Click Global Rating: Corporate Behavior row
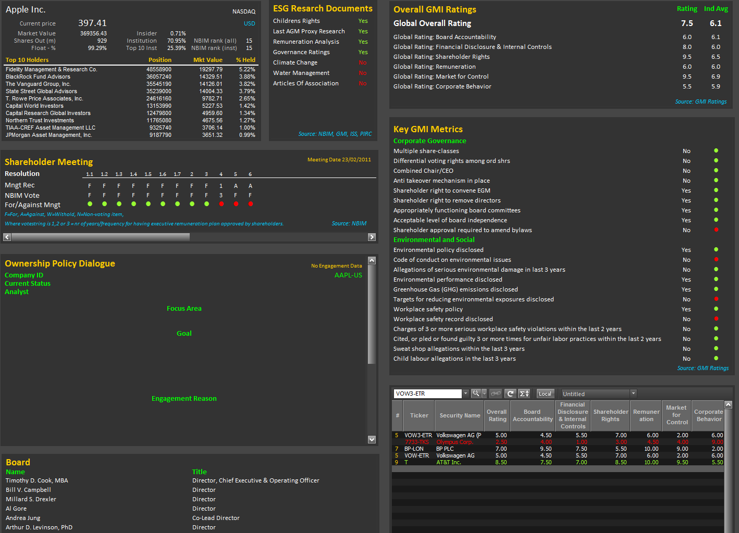The width and height of the screenshot is (739, 533). point(558,86)
